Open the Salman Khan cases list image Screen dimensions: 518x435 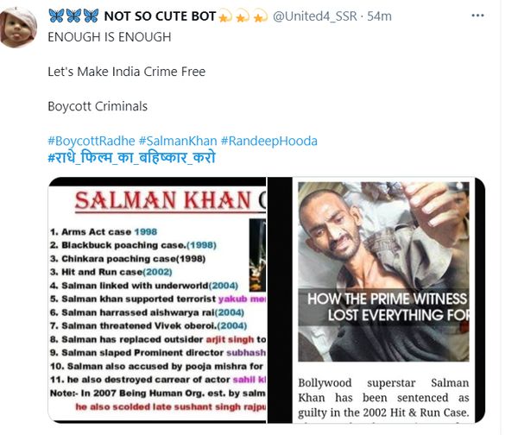coord(157,299)
